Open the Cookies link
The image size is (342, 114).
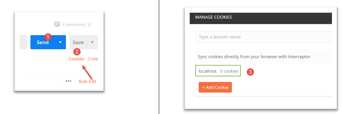click(76, 59)
